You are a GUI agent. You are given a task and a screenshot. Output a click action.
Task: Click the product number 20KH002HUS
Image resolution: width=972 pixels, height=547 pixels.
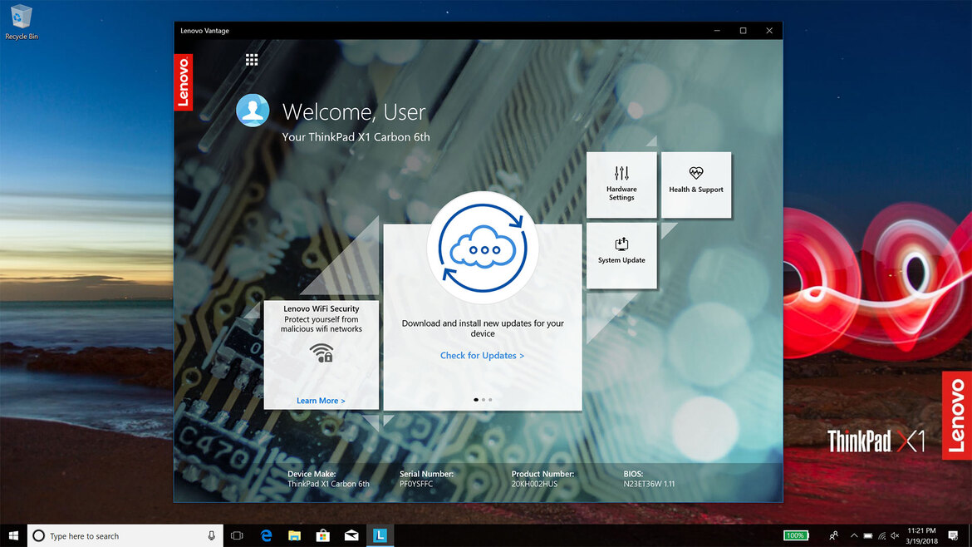(534, 484)
